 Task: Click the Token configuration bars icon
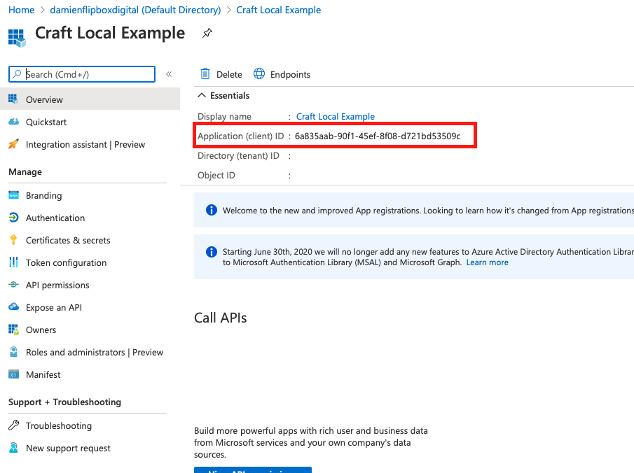13,262
